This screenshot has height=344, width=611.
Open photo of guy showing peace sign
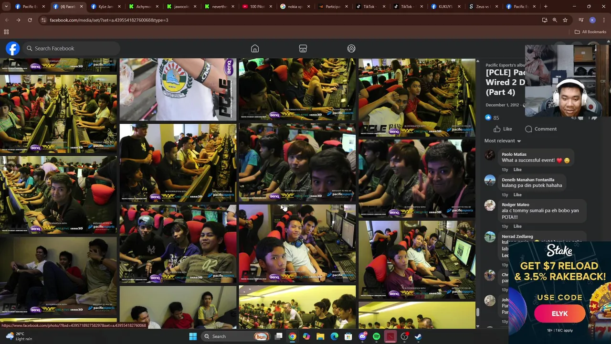[417, 178]
